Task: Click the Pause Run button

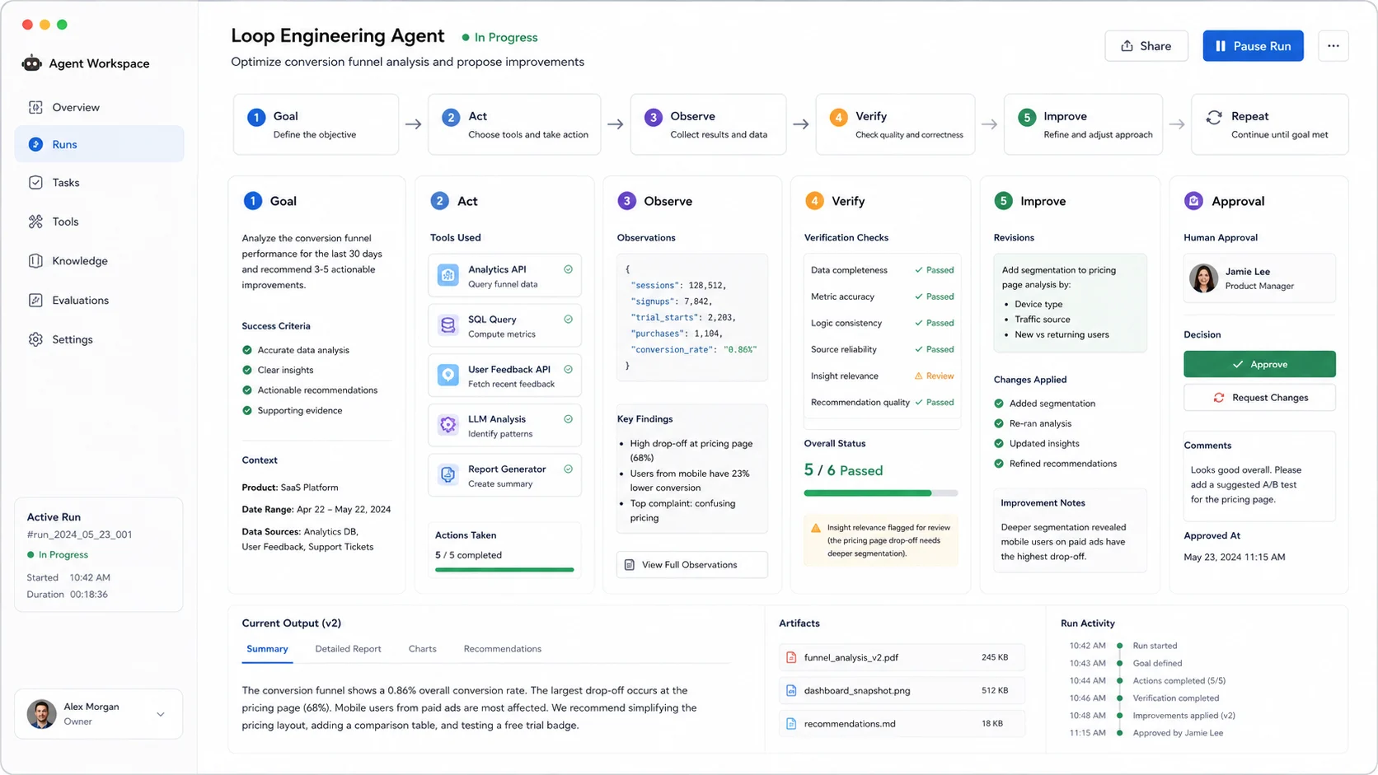Action: [1253, 46]
